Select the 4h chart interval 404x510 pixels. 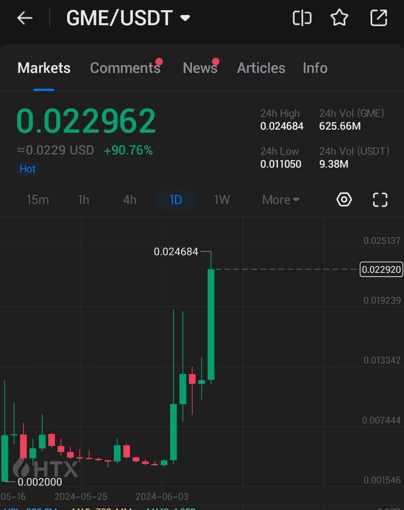129,200
